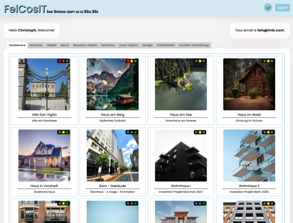Click the Haus in Vorstadt title
This screenshot has width=293, height=223.
tap(44, 186)
